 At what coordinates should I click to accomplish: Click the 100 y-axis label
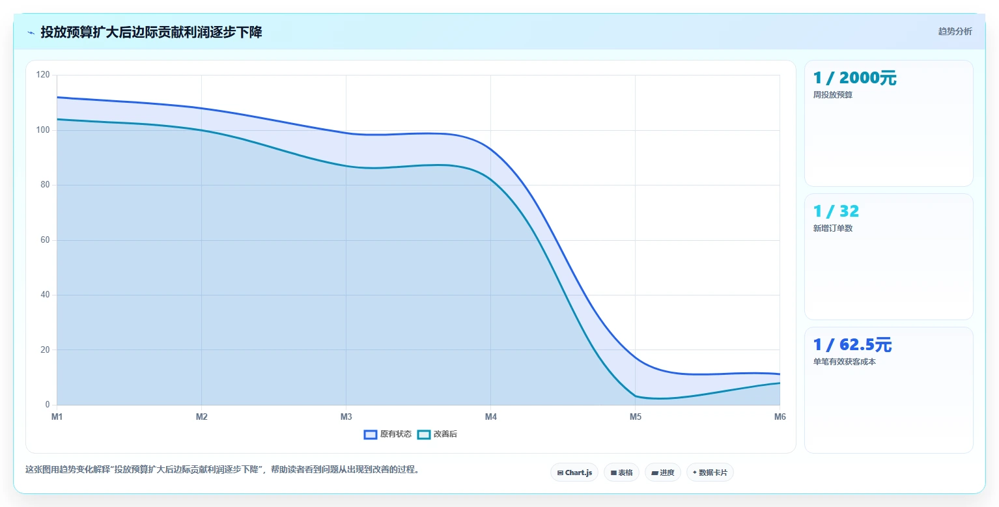point(43,130)
